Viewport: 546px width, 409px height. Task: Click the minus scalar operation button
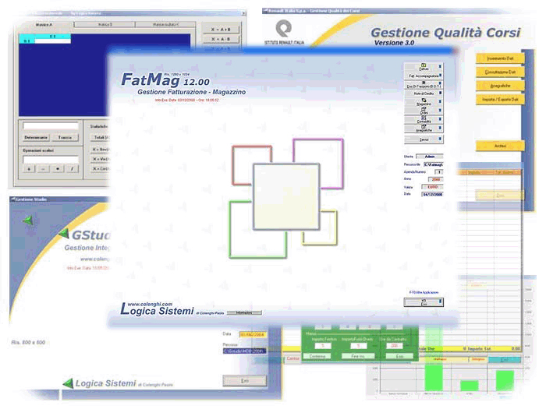coord(43,169)
